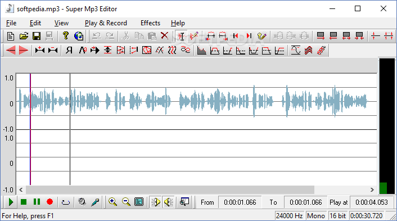Click the fit full view icon

(x=139, y=202)
